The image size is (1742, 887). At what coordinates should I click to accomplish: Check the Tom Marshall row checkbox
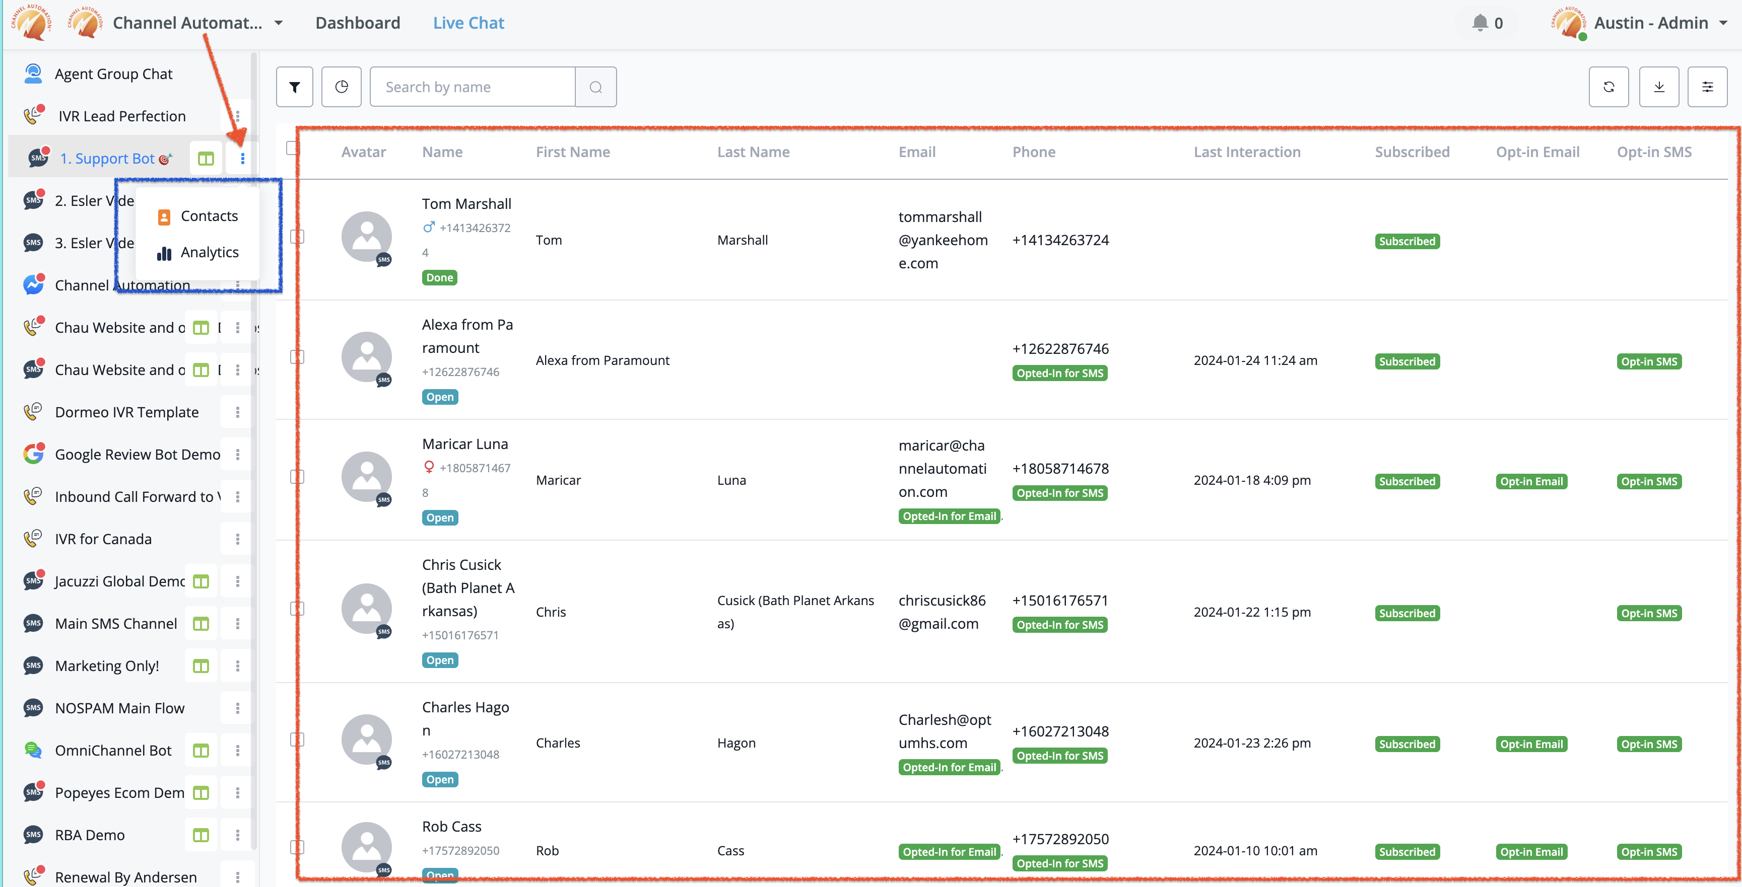[297, 237]
